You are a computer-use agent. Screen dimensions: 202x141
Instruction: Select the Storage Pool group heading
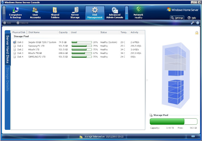pos(21,36)
